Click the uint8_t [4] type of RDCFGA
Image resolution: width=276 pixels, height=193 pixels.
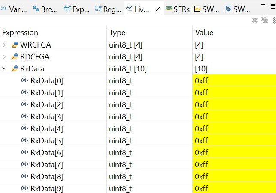coord(126,57)
